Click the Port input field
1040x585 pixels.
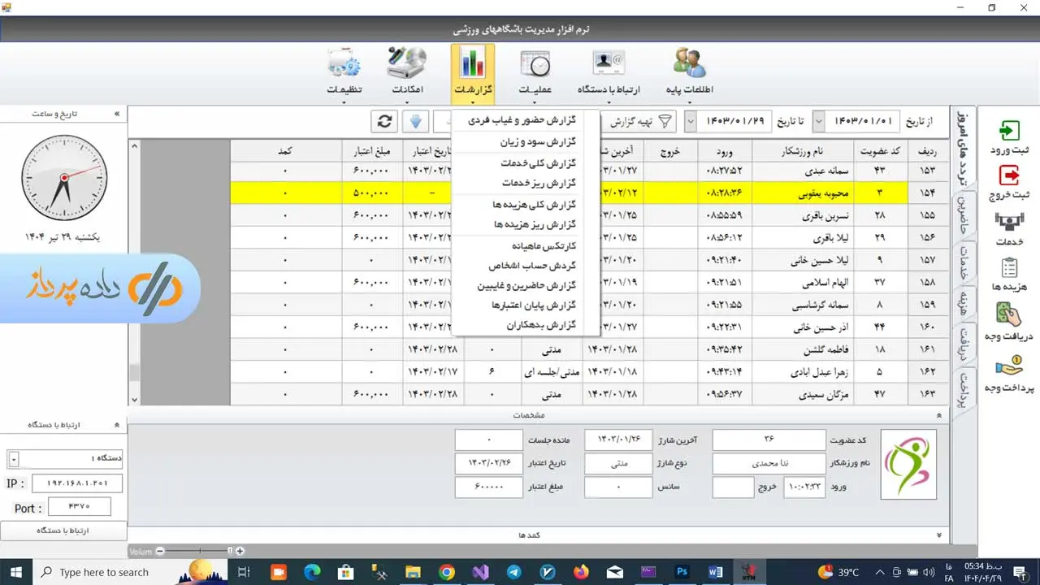[79, 508]
